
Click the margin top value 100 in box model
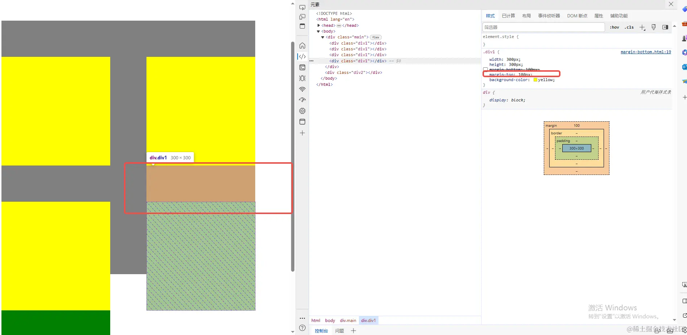pyautogui.click(x=576, y=126)
